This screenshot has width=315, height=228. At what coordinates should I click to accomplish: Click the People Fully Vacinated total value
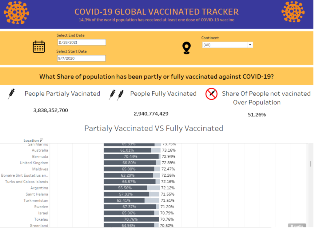pos(151,114)
